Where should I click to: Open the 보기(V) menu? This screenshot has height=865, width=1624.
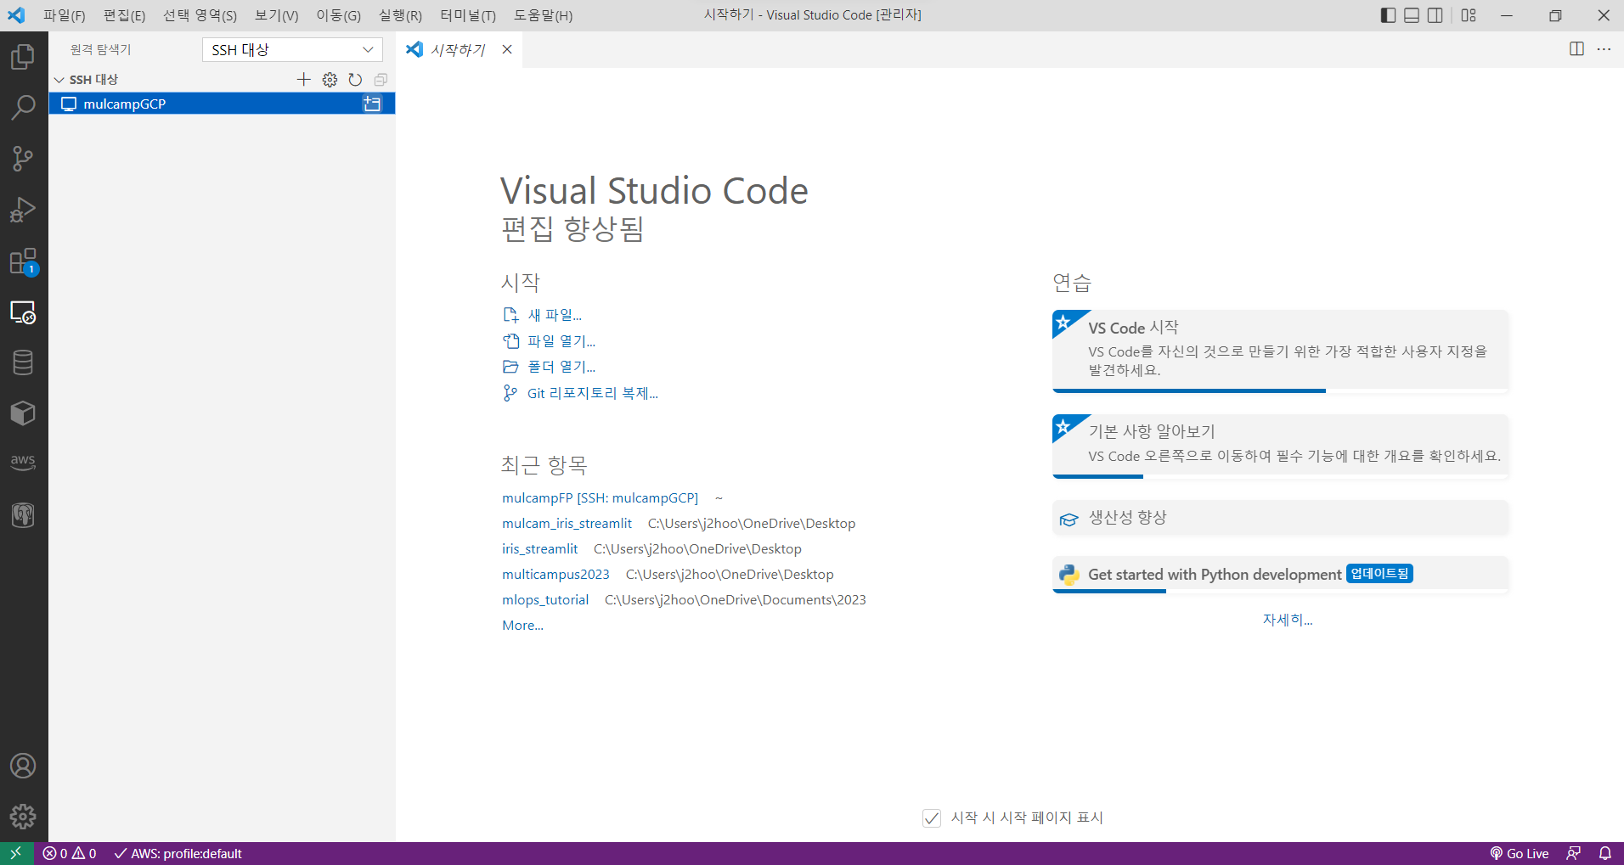click(x=277, y=15)
